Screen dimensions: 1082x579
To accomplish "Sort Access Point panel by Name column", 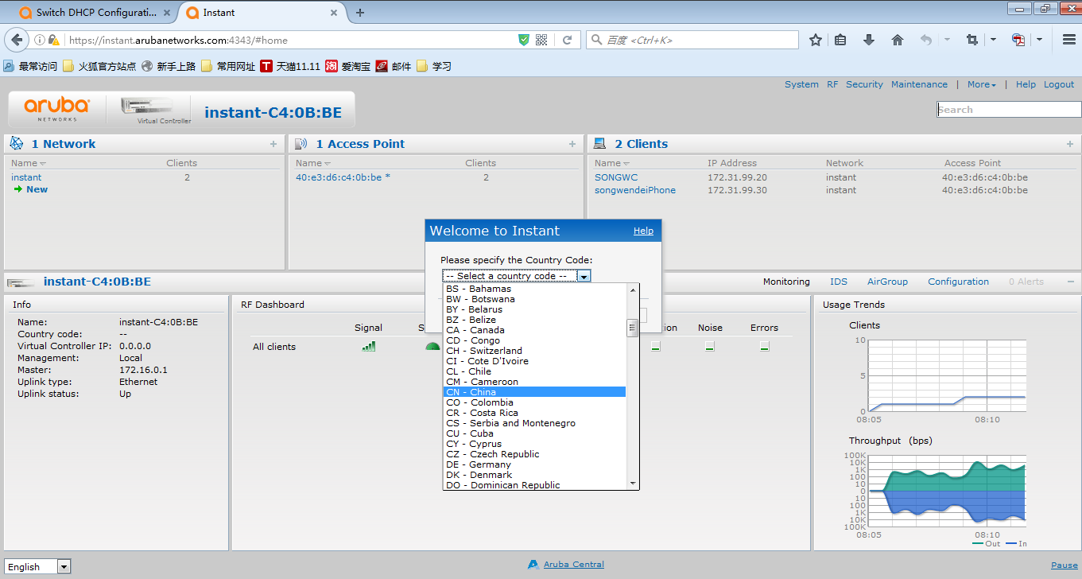I will tap(313, 163).
